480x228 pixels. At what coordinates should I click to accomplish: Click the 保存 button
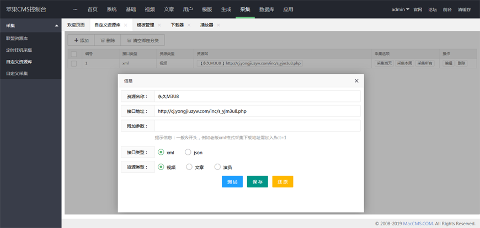(258, 182)
